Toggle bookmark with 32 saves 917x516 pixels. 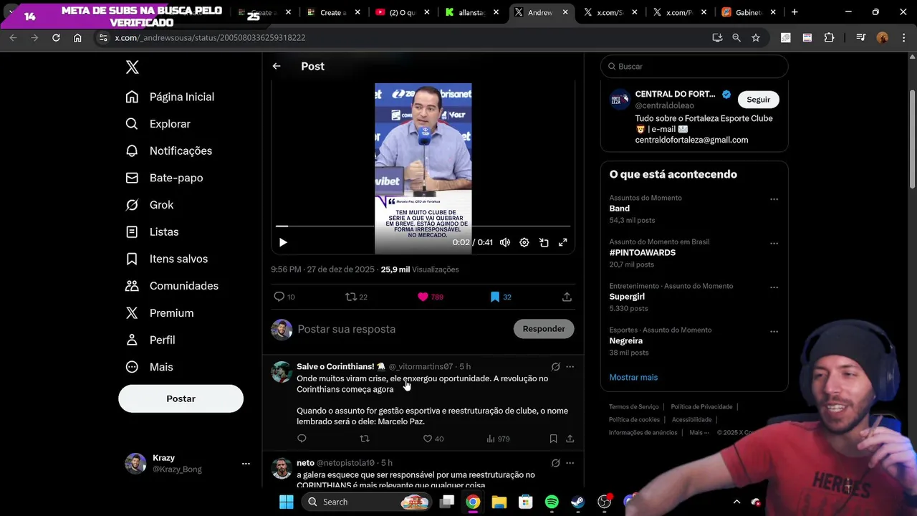click(x=501, y=297)
